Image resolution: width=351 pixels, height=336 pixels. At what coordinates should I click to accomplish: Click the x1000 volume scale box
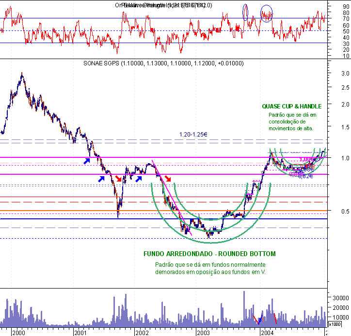point(334,324)
